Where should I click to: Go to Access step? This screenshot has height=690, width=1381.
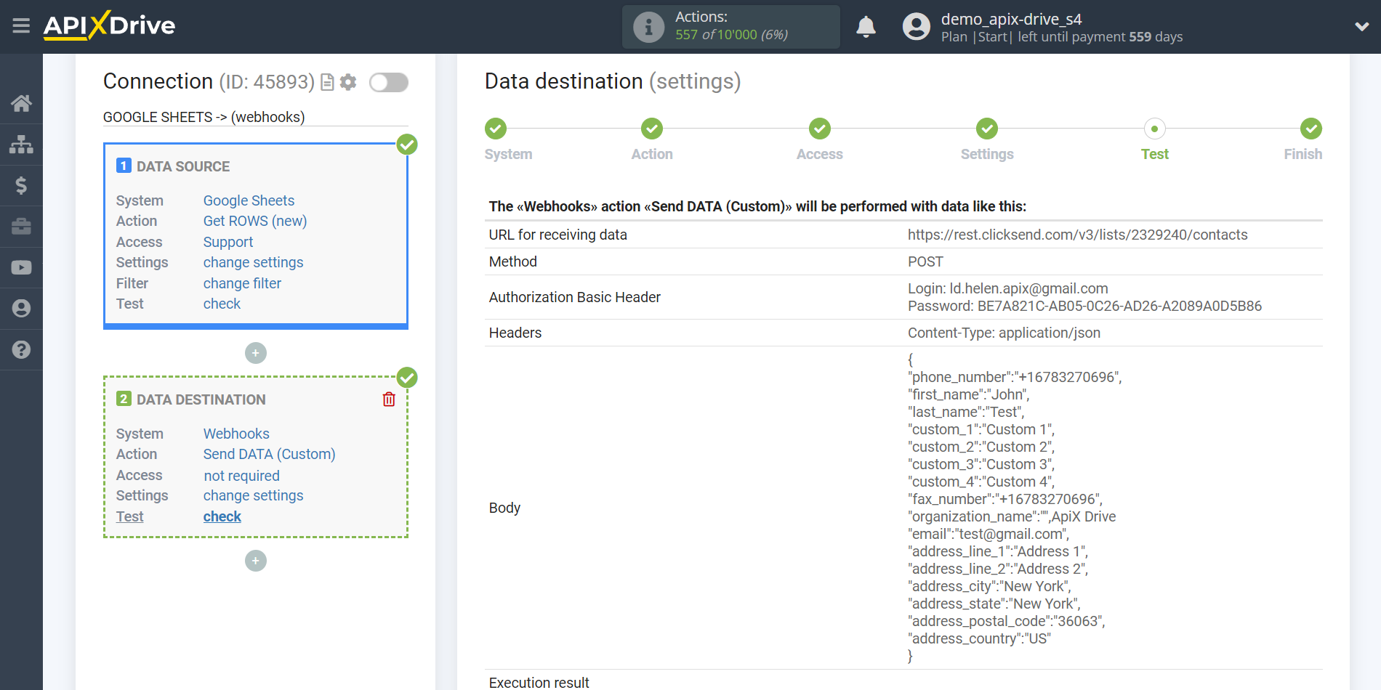pyautogui.click(x=820, y=129)
